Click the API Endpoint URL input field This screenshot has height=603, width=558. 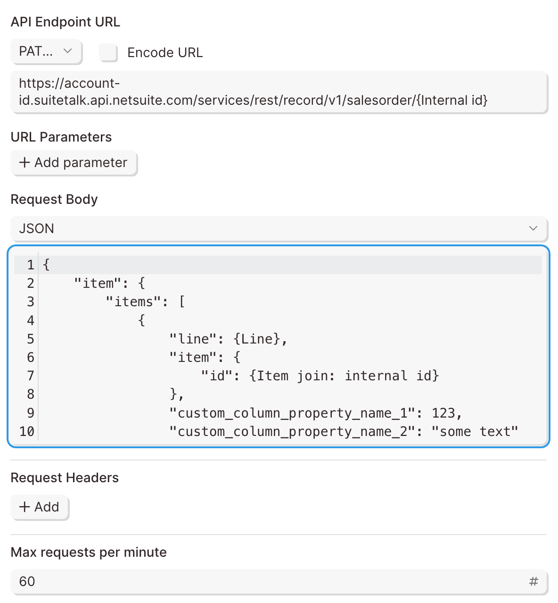coord(279,92)
